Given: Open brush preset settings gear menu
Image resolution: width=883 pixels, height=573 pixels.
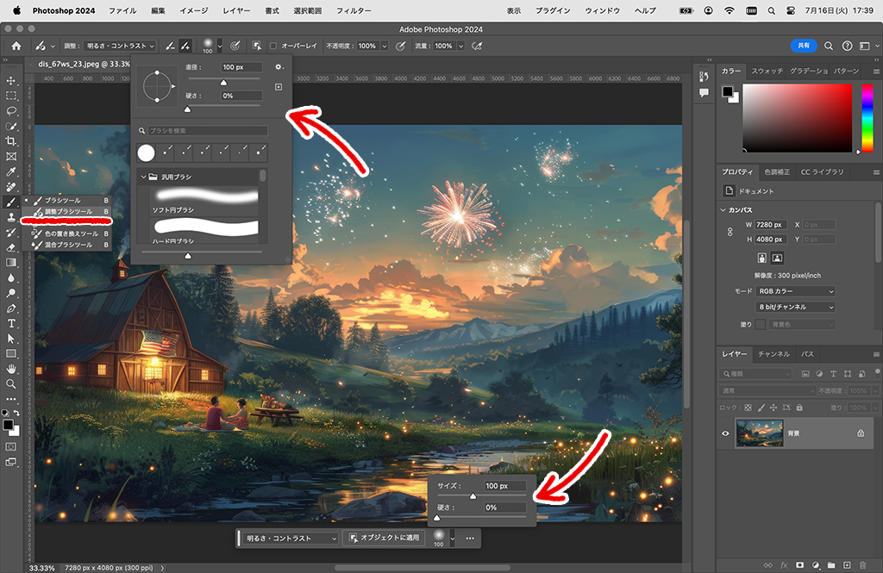Looking at the screenshot, I should [x=279, y=67].
